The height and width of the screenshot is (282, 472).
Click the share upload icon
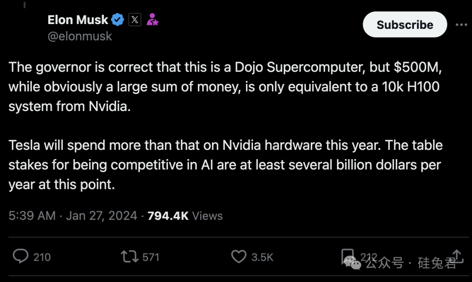click(457, 256)
